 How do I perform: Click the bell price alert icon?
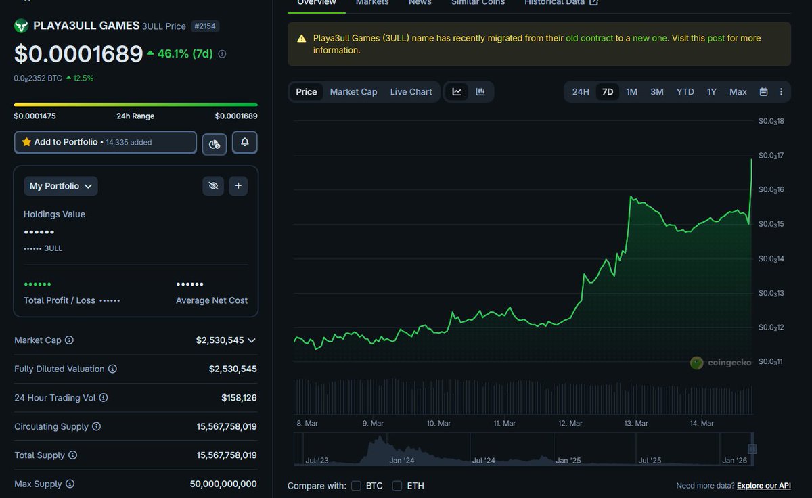click(x=245, y=143)
